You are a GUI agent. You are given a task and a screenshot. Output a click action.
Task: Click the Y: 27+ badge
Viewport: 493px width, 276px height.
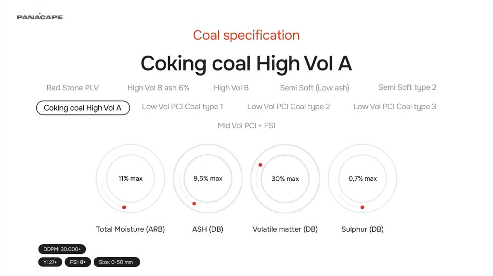pyautogui.click(x=50, y=262)
